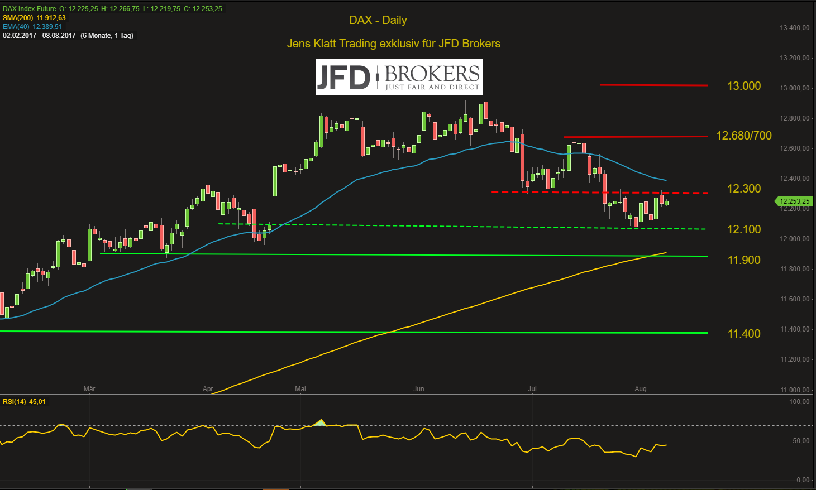Image resolution: width=816 pixels, height=490 pixels.
Task: Select the yellow '11.900' support label
Action: [x=744, y=260]
